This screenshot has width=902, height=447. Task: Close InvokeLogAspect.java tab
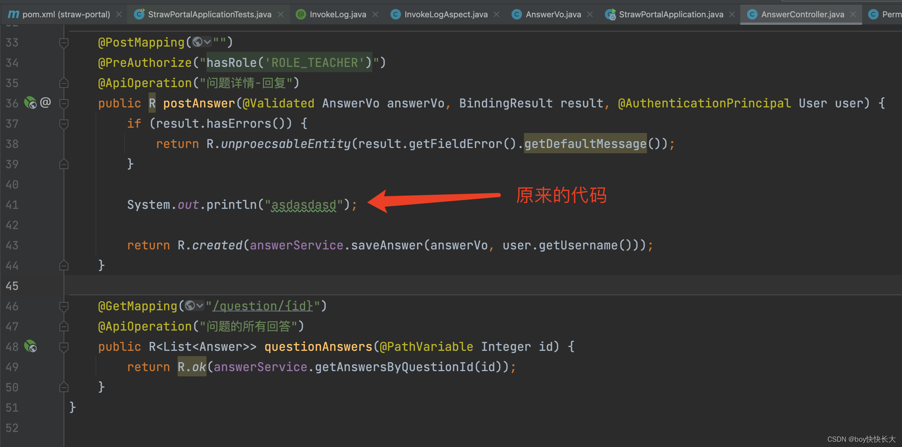click(x=497, y=14)
